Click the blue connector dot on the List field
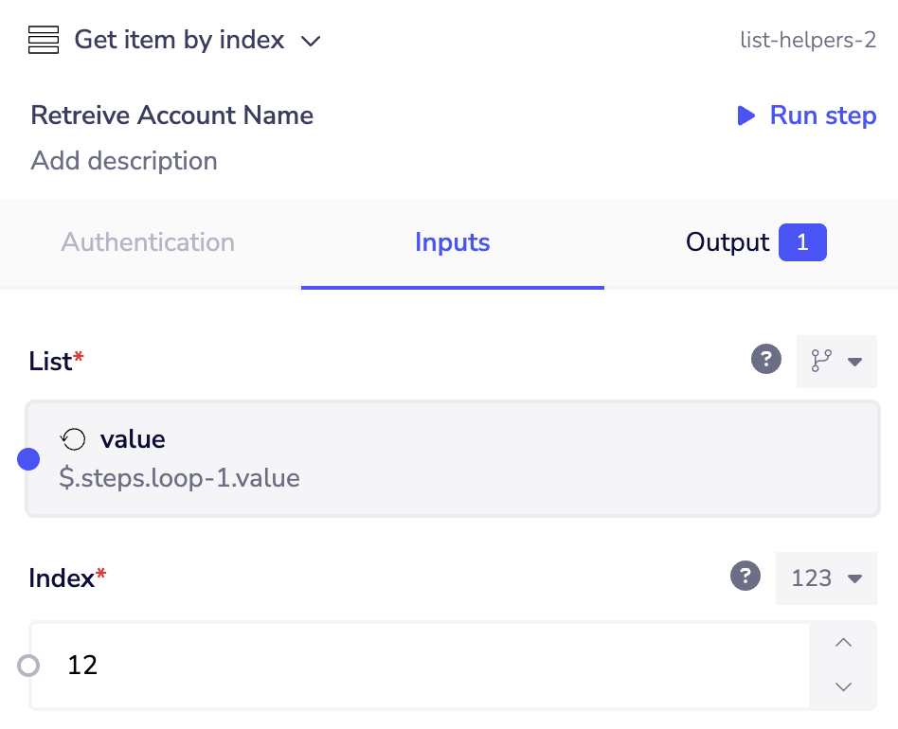Image resolution: width=898 pixels, height=729 pixels. (x=28, y=458)
